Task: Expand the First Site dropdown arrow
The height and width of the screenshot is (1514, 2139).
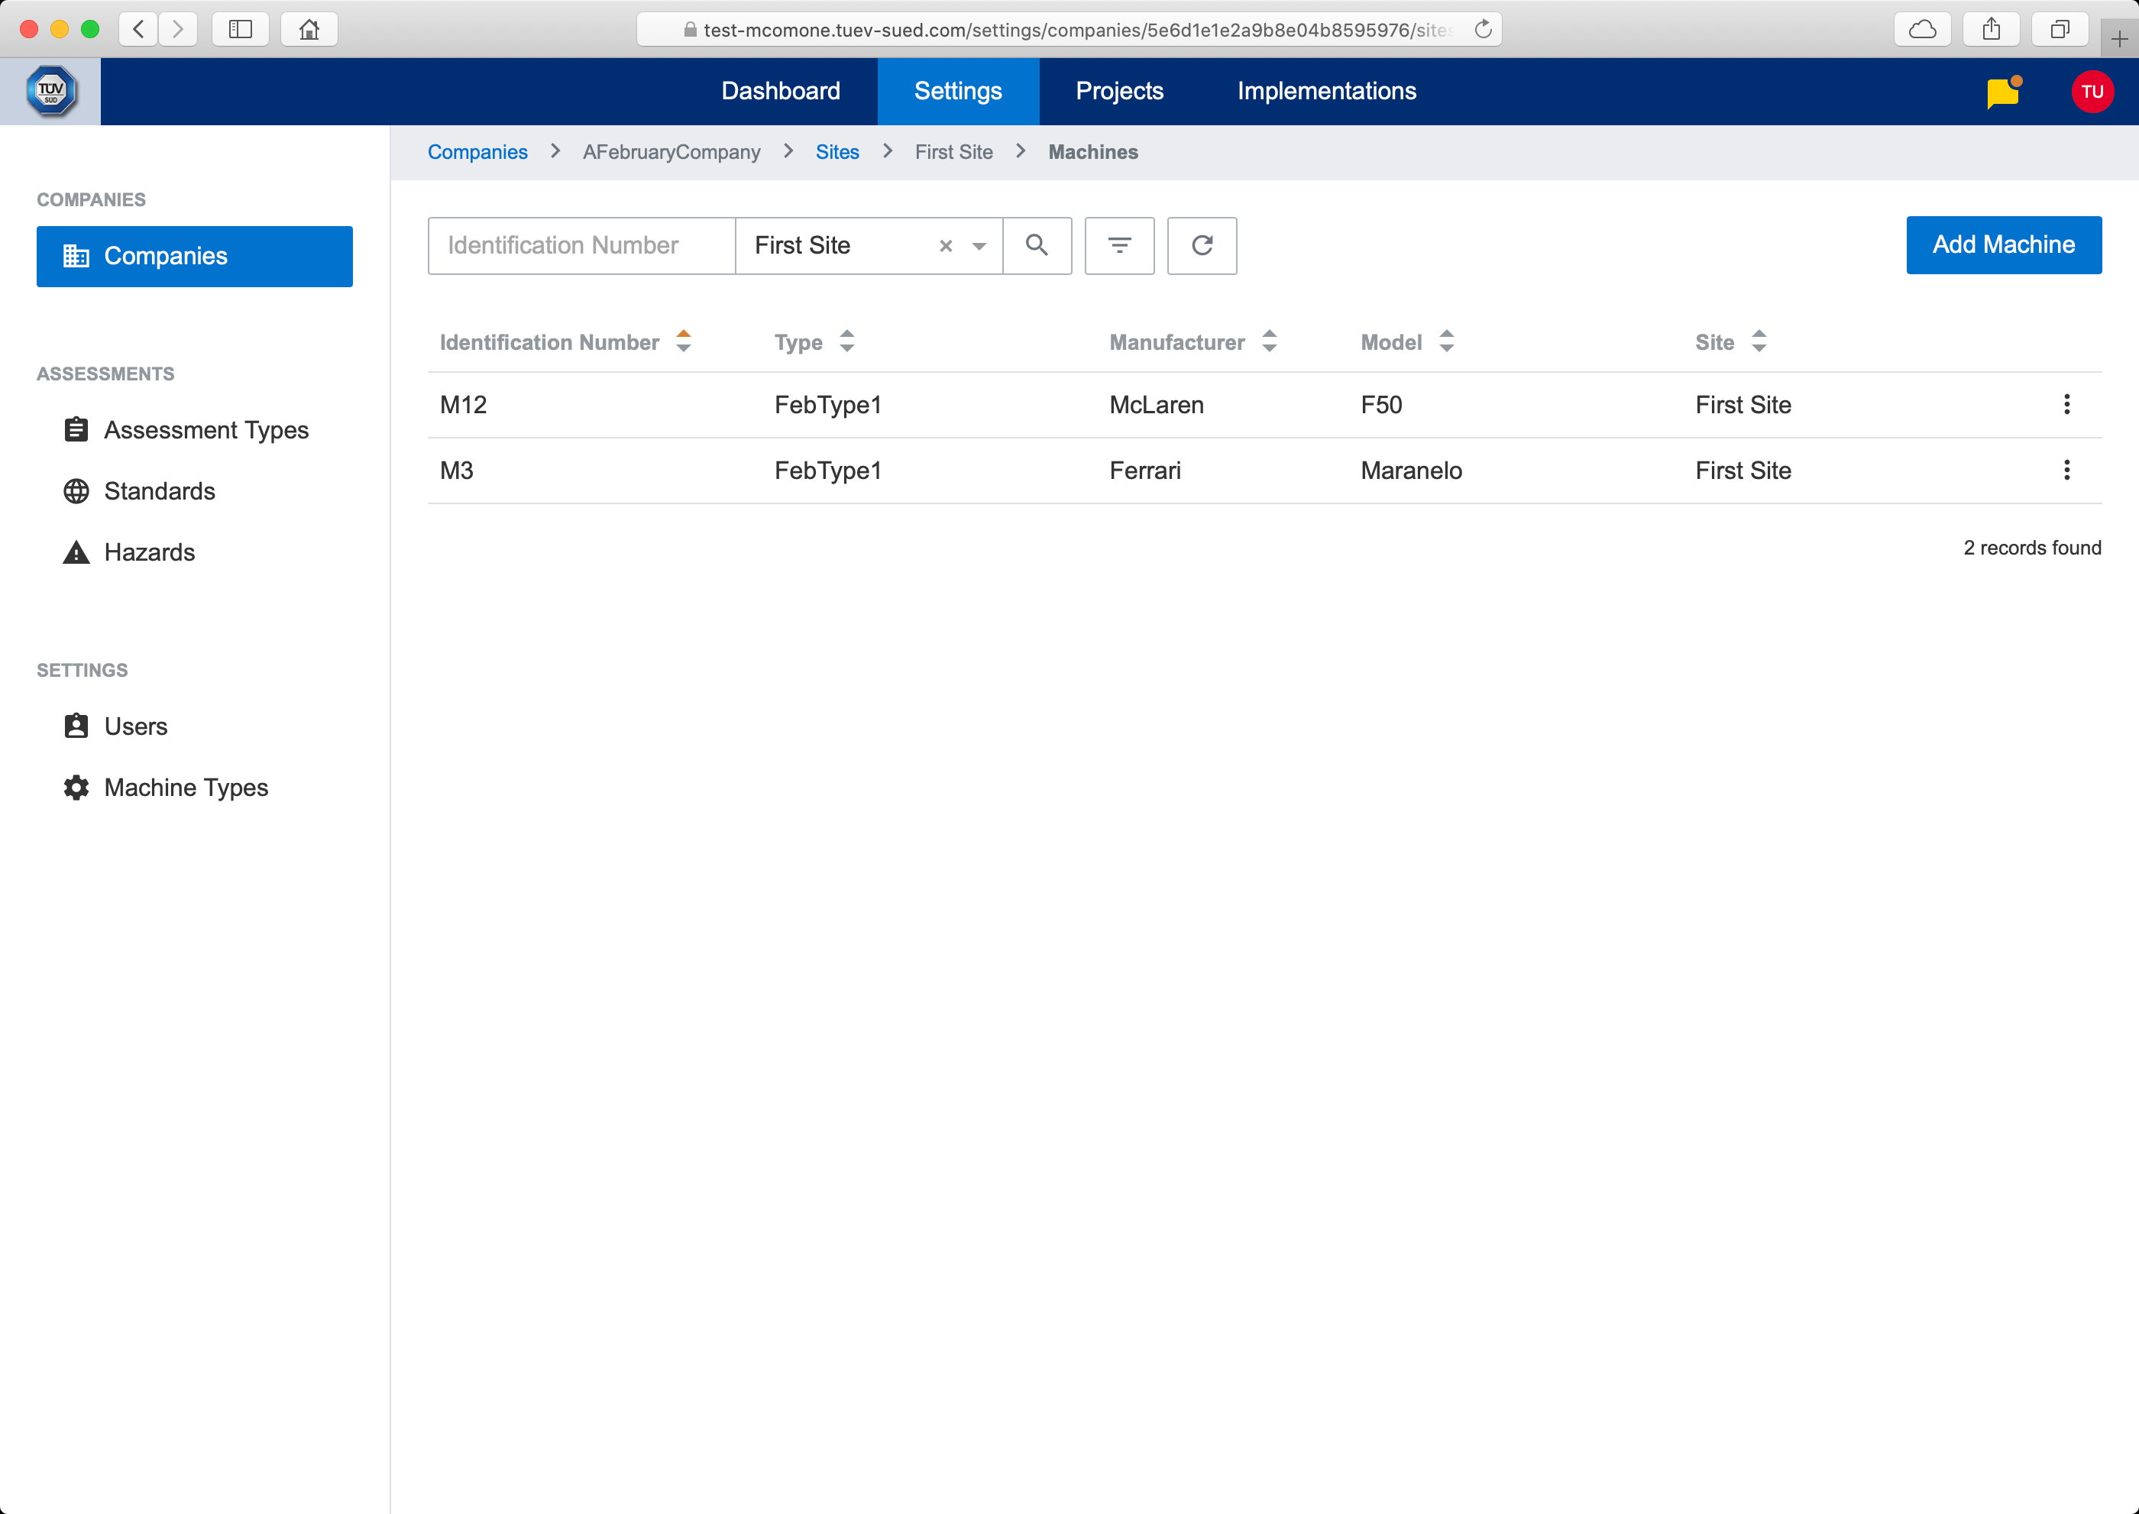Action: click(979, 246)
